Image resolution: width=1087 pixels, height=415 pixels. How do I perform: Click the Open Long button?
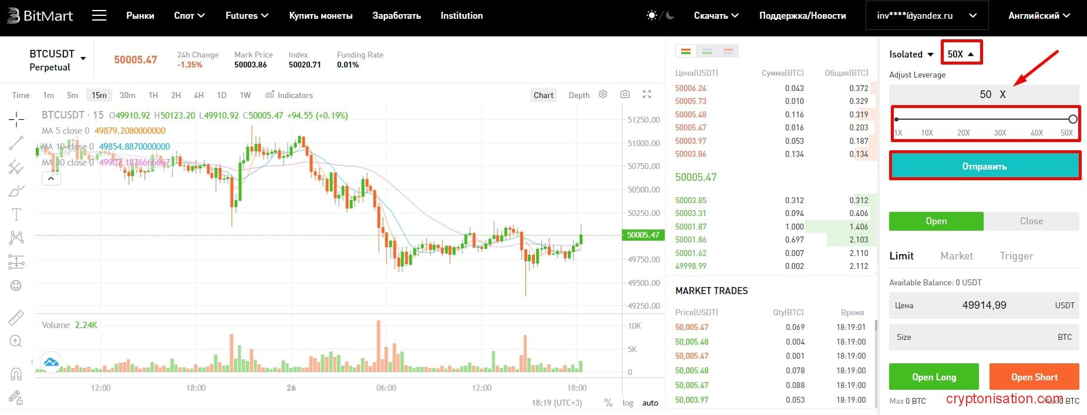click(x=934, y=377)
